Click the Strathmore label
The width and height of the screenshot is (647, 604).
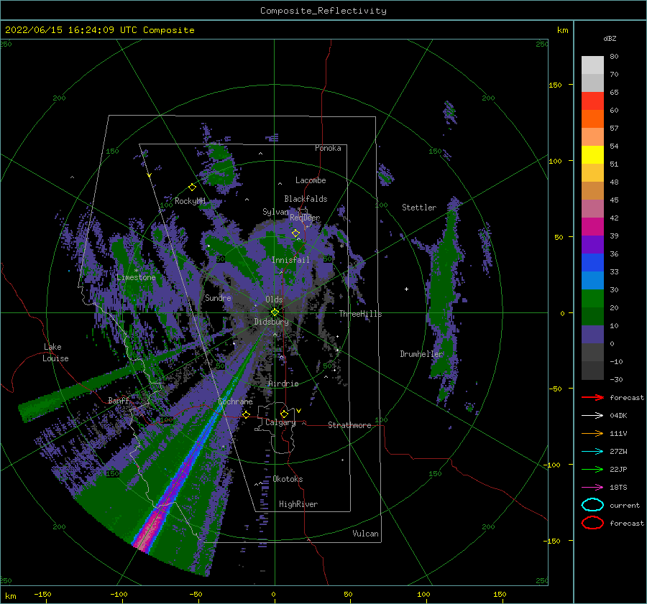[x=349, y=425]
